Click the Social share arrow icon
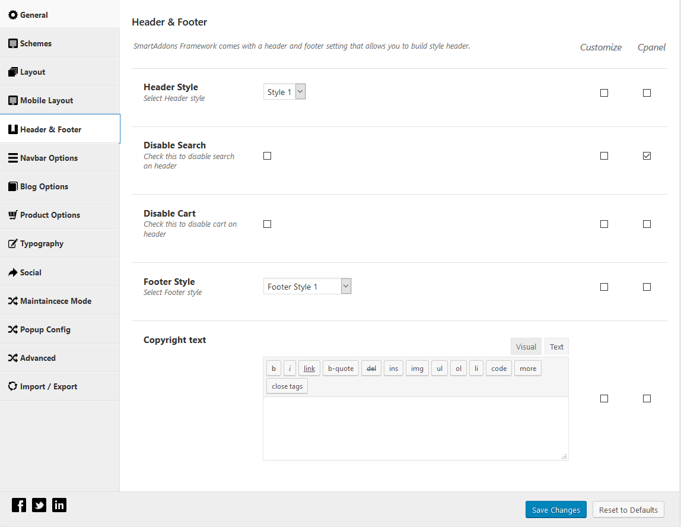This screenshot has height=527, width=681. coord(13,272)
